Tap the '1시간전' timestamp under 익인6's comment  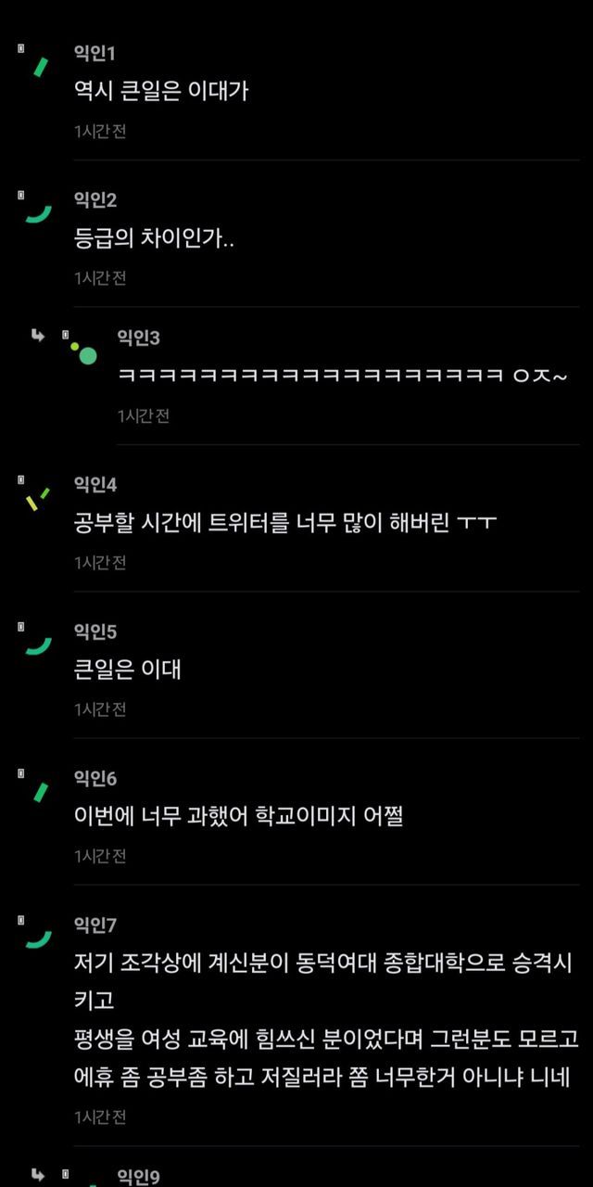[x=100, y=856]
